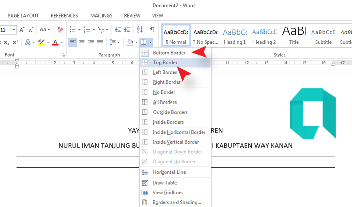Switch to the References tab
The width and height of the screenshot is (352, 207).
tap(64, 16)
